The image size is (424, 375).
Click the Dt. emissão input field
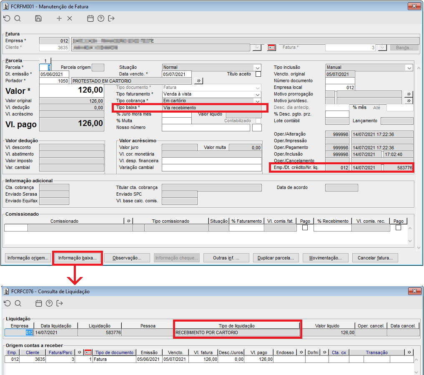coord(54,74)
